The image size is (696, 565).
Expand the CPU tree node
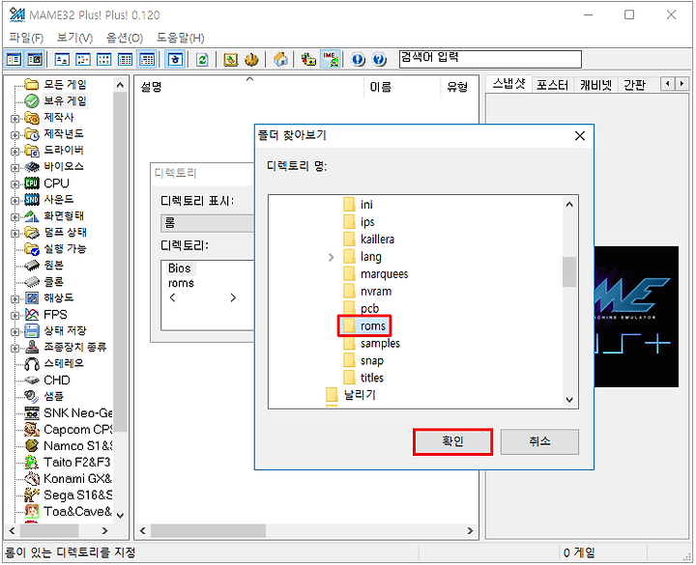click(x=14, y=184)
